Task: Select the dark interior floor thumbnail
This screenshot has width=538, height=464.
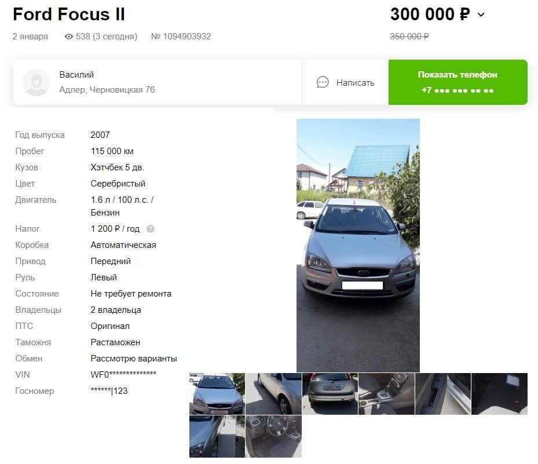Action: tap(499, 394)
